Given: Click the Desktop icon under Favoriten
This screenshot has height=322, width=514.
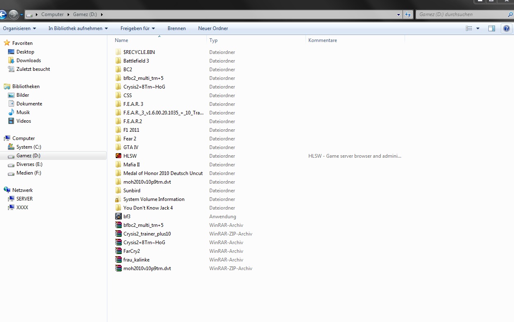Looking at the screenshot, I should coord(11,52).
